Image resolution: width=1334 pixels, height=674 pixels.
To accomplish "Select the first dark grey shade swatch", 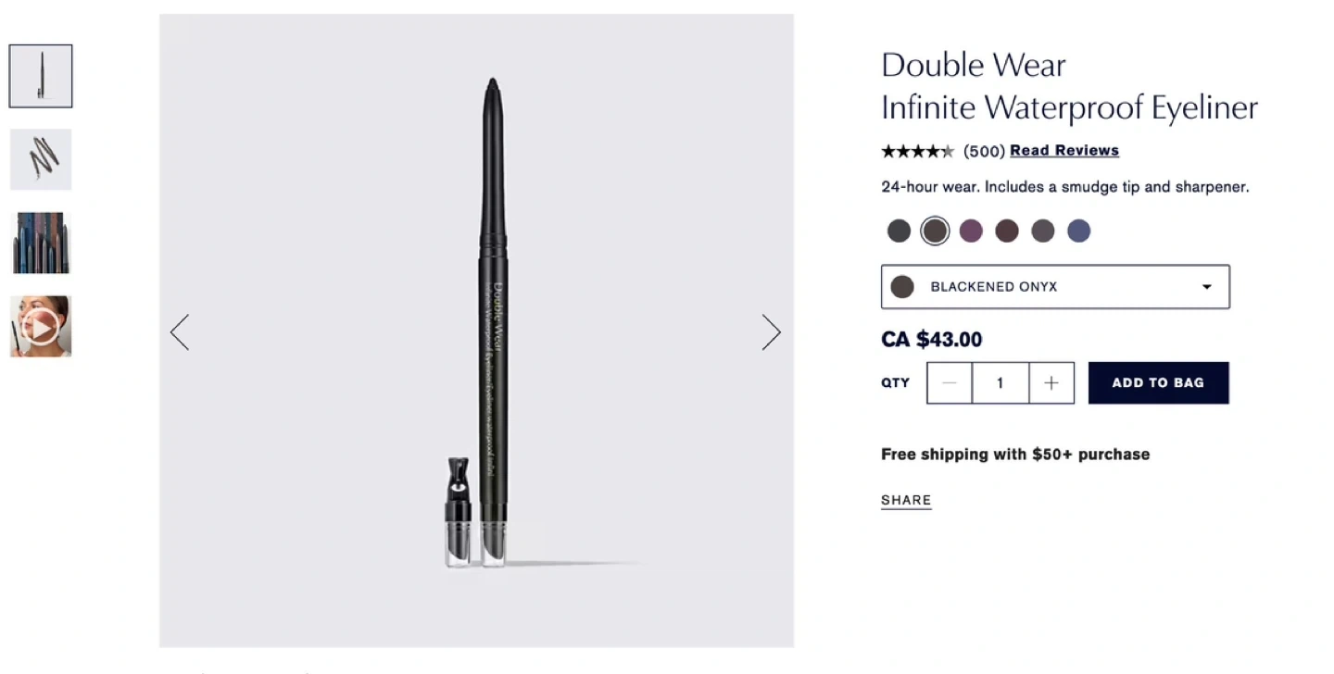I will click(x=899, y=231).
